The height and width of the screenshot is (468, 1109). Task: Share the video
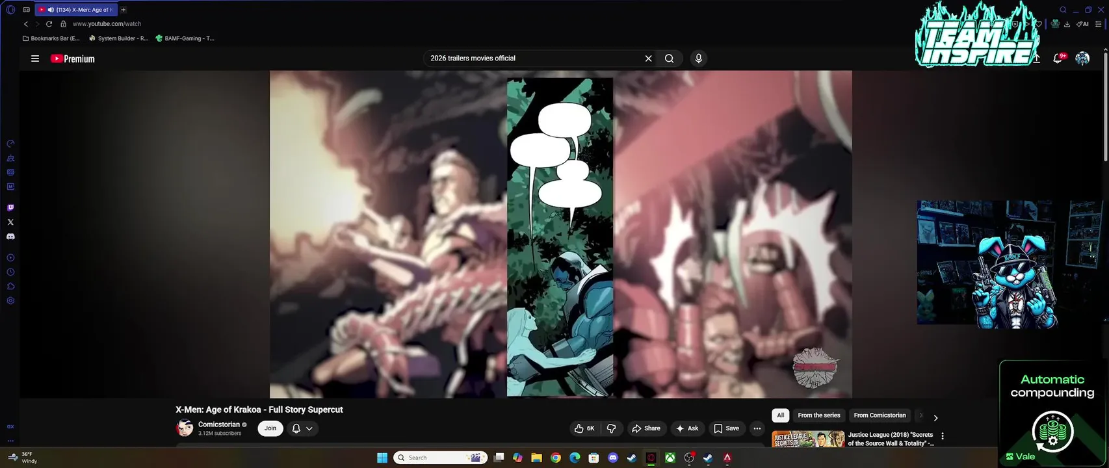point(646,428)
